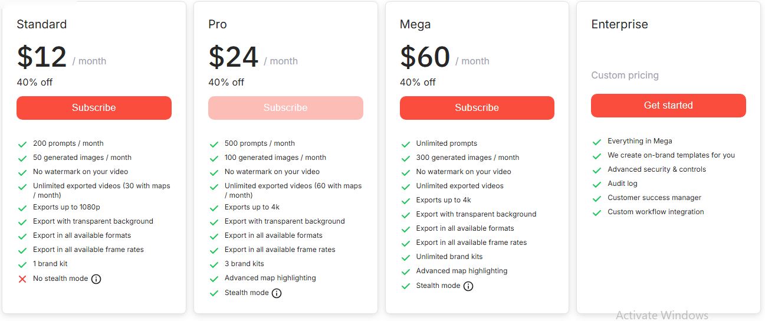
Task: Click the 3 brand kits feature text
Action: pos(244,264)
